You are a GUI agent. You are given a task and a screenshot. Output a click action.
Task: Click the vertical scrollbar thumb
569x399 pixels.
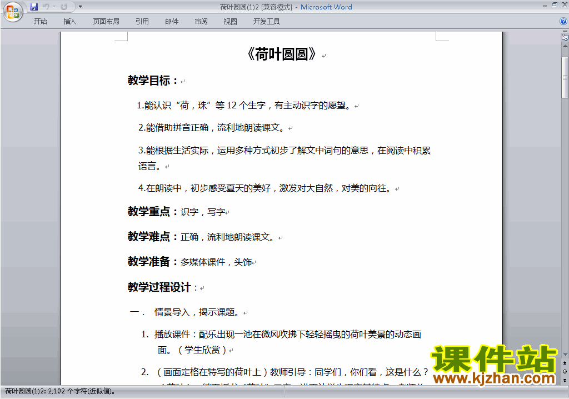click(x=565, y=77)
